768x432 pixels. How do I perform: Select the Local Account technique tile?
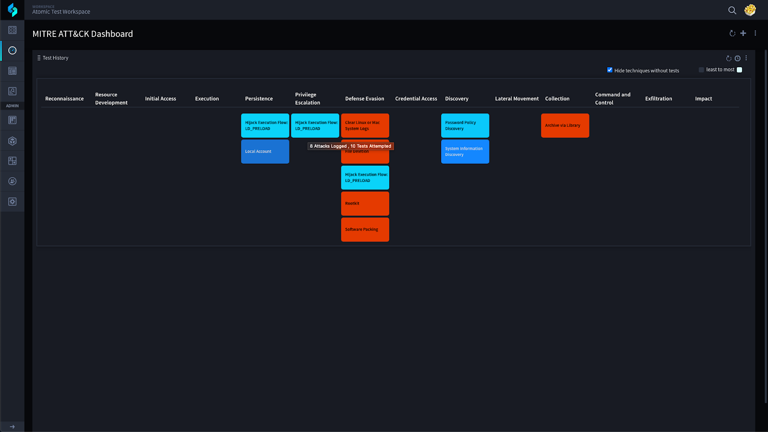click(265, 151)
